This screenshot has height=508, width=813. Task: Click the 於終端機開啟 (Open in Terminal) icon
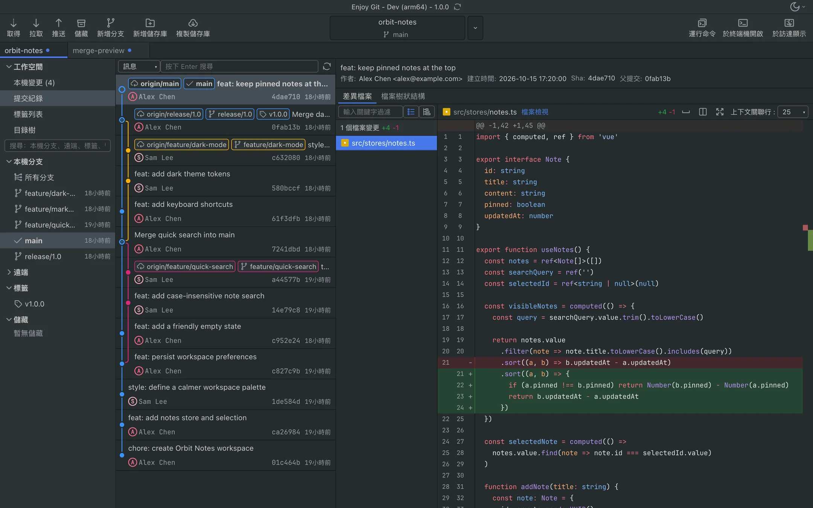743,23
